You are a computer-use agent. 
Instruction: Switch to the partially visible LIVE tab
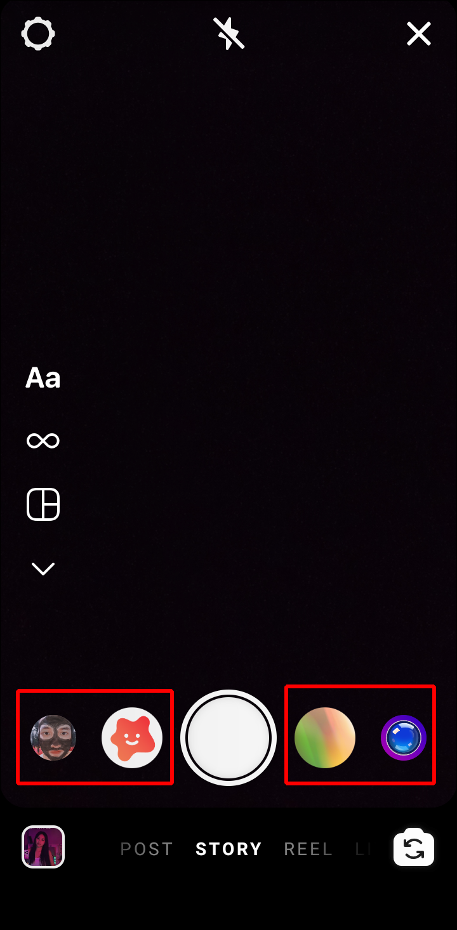[x=362, y=849]
